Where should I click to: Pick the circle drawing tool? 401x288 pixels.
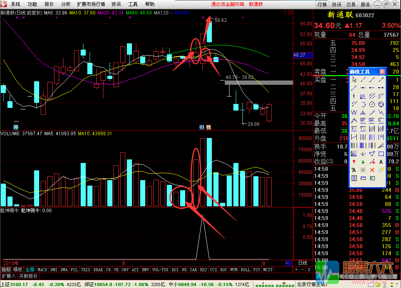click(x=372, y=104)
